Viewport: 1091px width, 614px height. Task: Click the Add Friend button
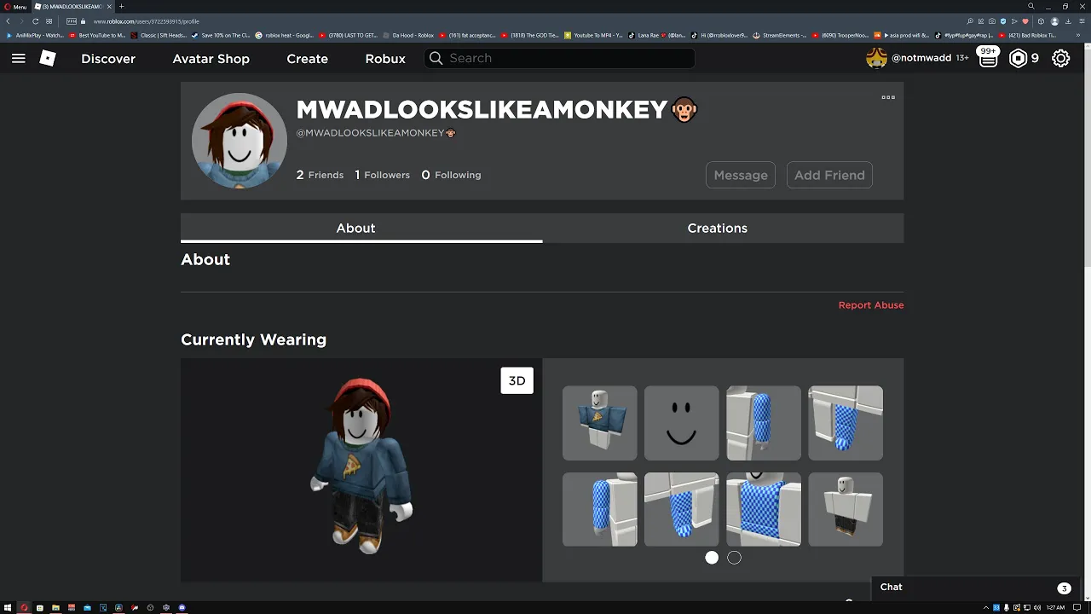[x=829, y=175]
